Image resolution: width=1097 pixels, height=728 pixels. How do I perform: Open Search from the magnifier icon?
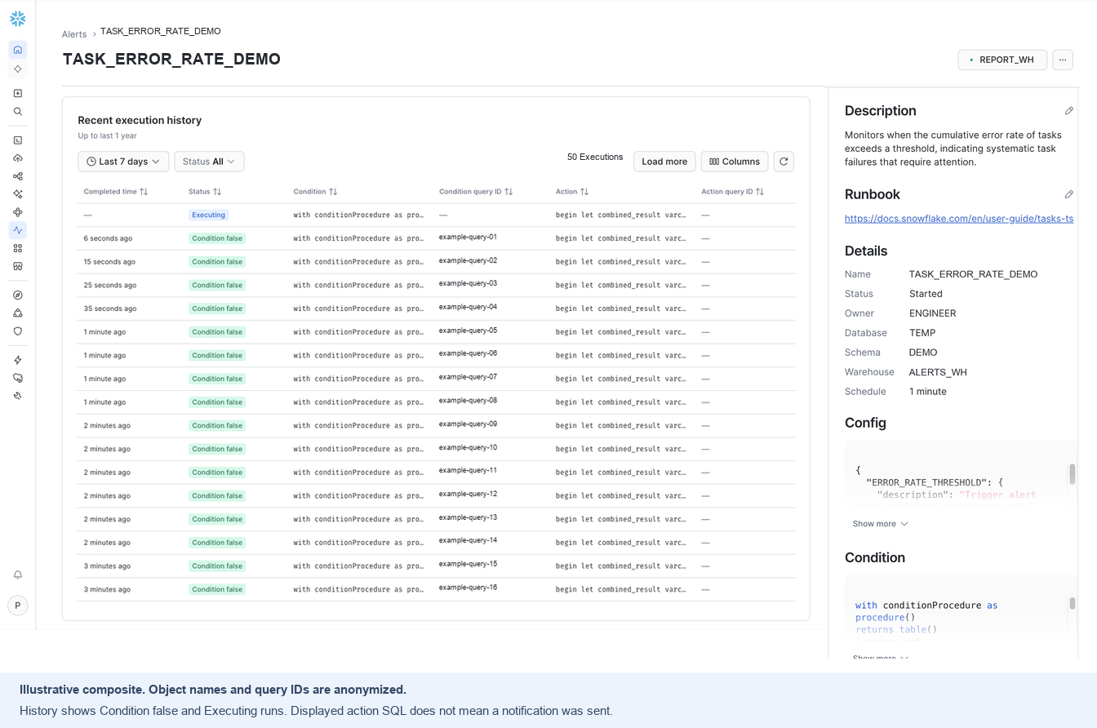pyautogui.click(x=18, y=112)
